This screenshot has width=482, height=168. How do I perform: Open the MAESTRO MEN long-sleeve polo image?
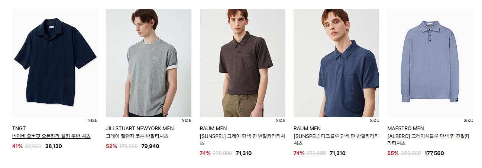coord(430,63)
